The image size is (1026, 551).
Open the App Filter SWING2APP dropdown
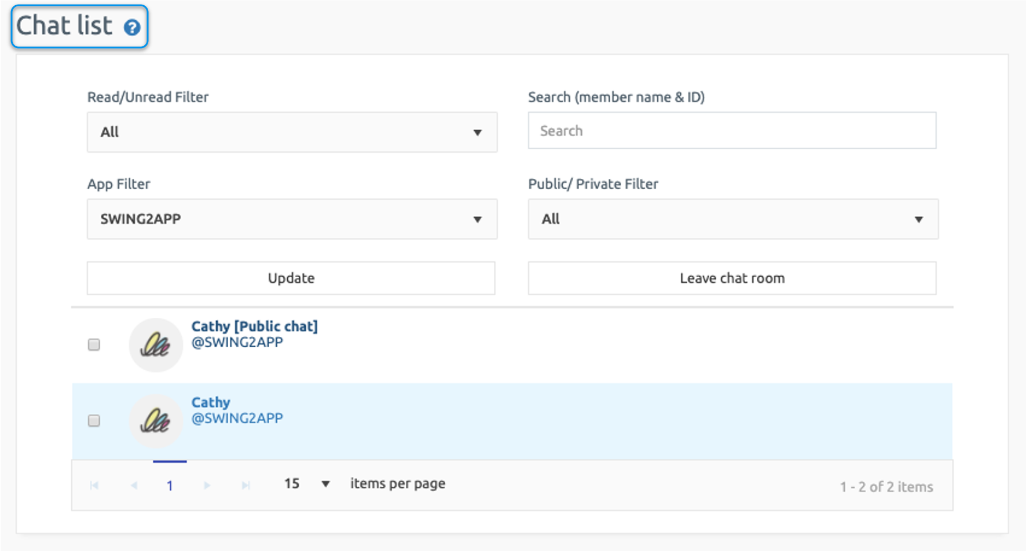click(x=292, y=219)
